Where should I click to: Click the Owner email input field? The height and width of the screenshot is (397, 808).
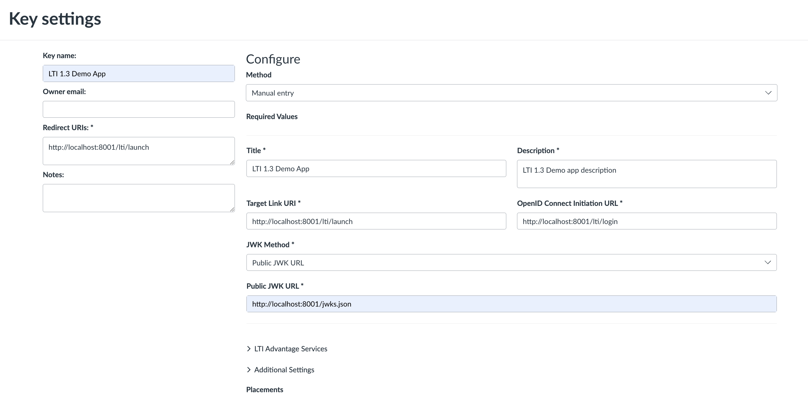click(138, 109)
